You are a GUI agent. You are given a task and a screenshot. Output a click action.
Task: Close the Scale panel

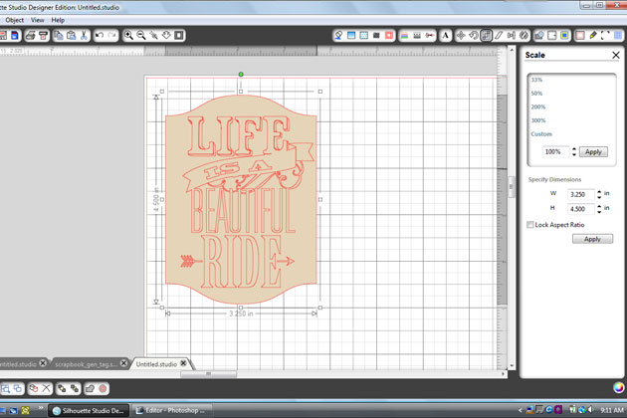click(x=616, y=55)
